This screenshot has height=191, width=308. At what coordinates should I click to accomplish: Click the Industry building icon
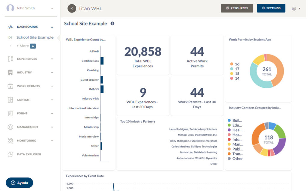click(x=11, y=73)
